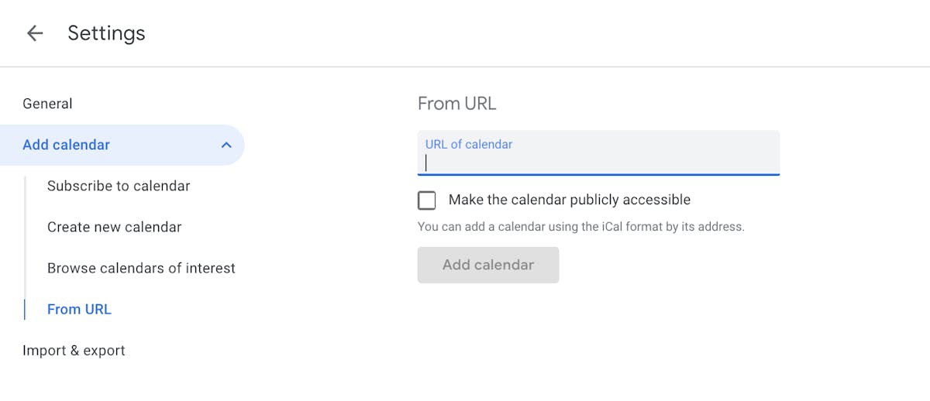Select the Add calendar sidebar item
The height and width of the screenshot is (401, 930).
[122, 145]
